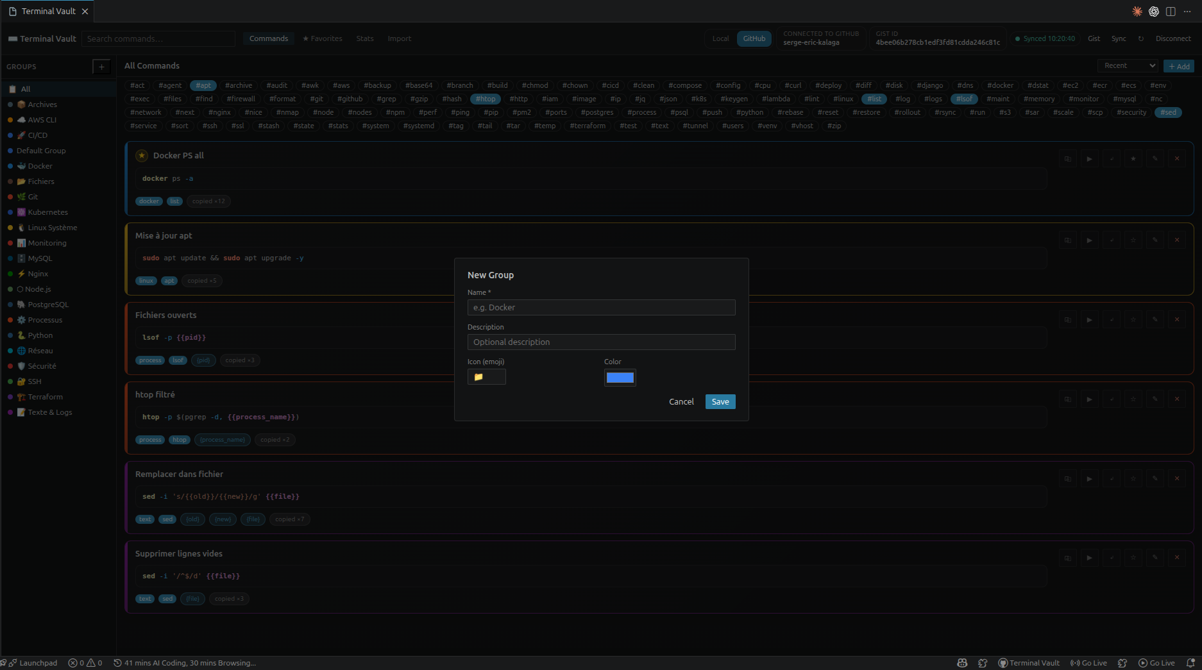
Task: Unfavorite Docker PS all via gold star badge
Action: [142, 155]
